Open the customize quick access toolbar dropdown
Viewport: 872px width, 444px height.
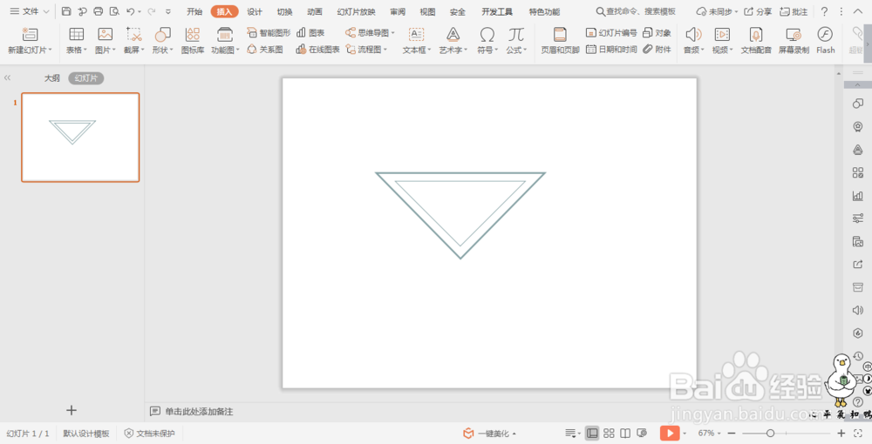tap(168, 11)
